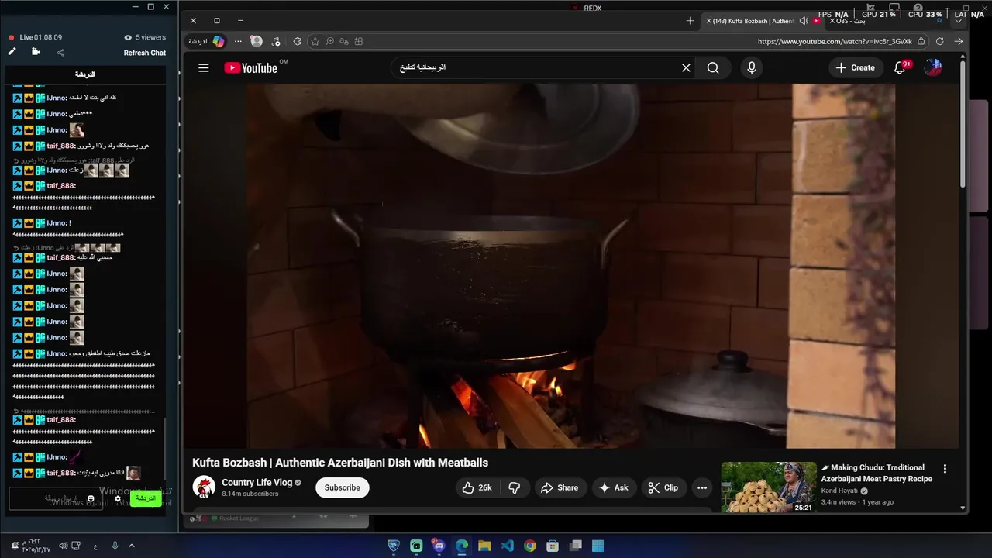Open Visual Studio Code from taskbar
The height and width of the screenshot is (558, 992).
click(507, 546)
